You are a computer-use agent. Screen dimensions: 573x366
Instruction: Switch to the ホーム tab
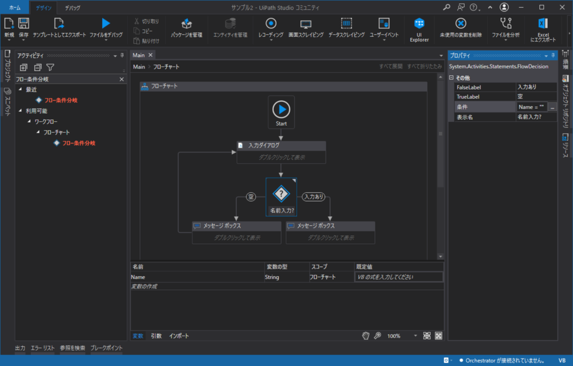(x=15, y=8)
